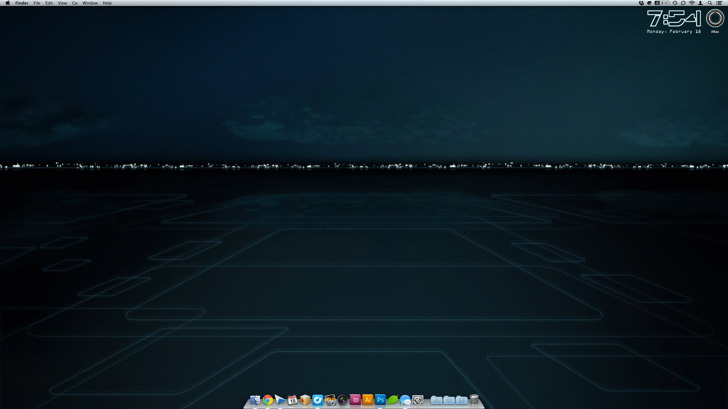This screenshot has height=409, width=728.
Task: Open the Time Machine menu bar menu
Action: (675, 3)
